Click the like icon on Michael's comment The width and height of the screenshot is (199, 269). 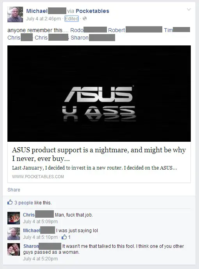point(64,237)
